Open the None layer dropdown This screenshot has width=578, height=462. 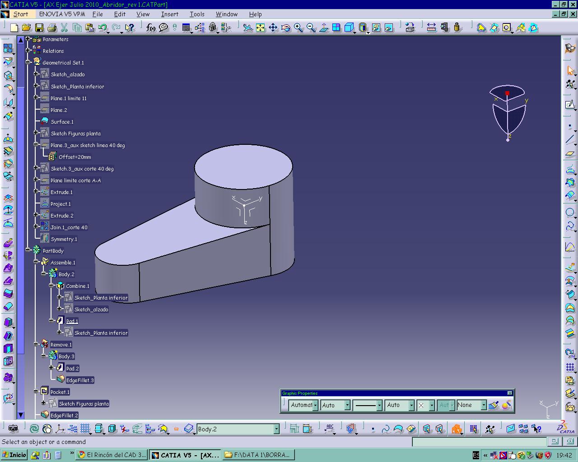pos(483,405)
